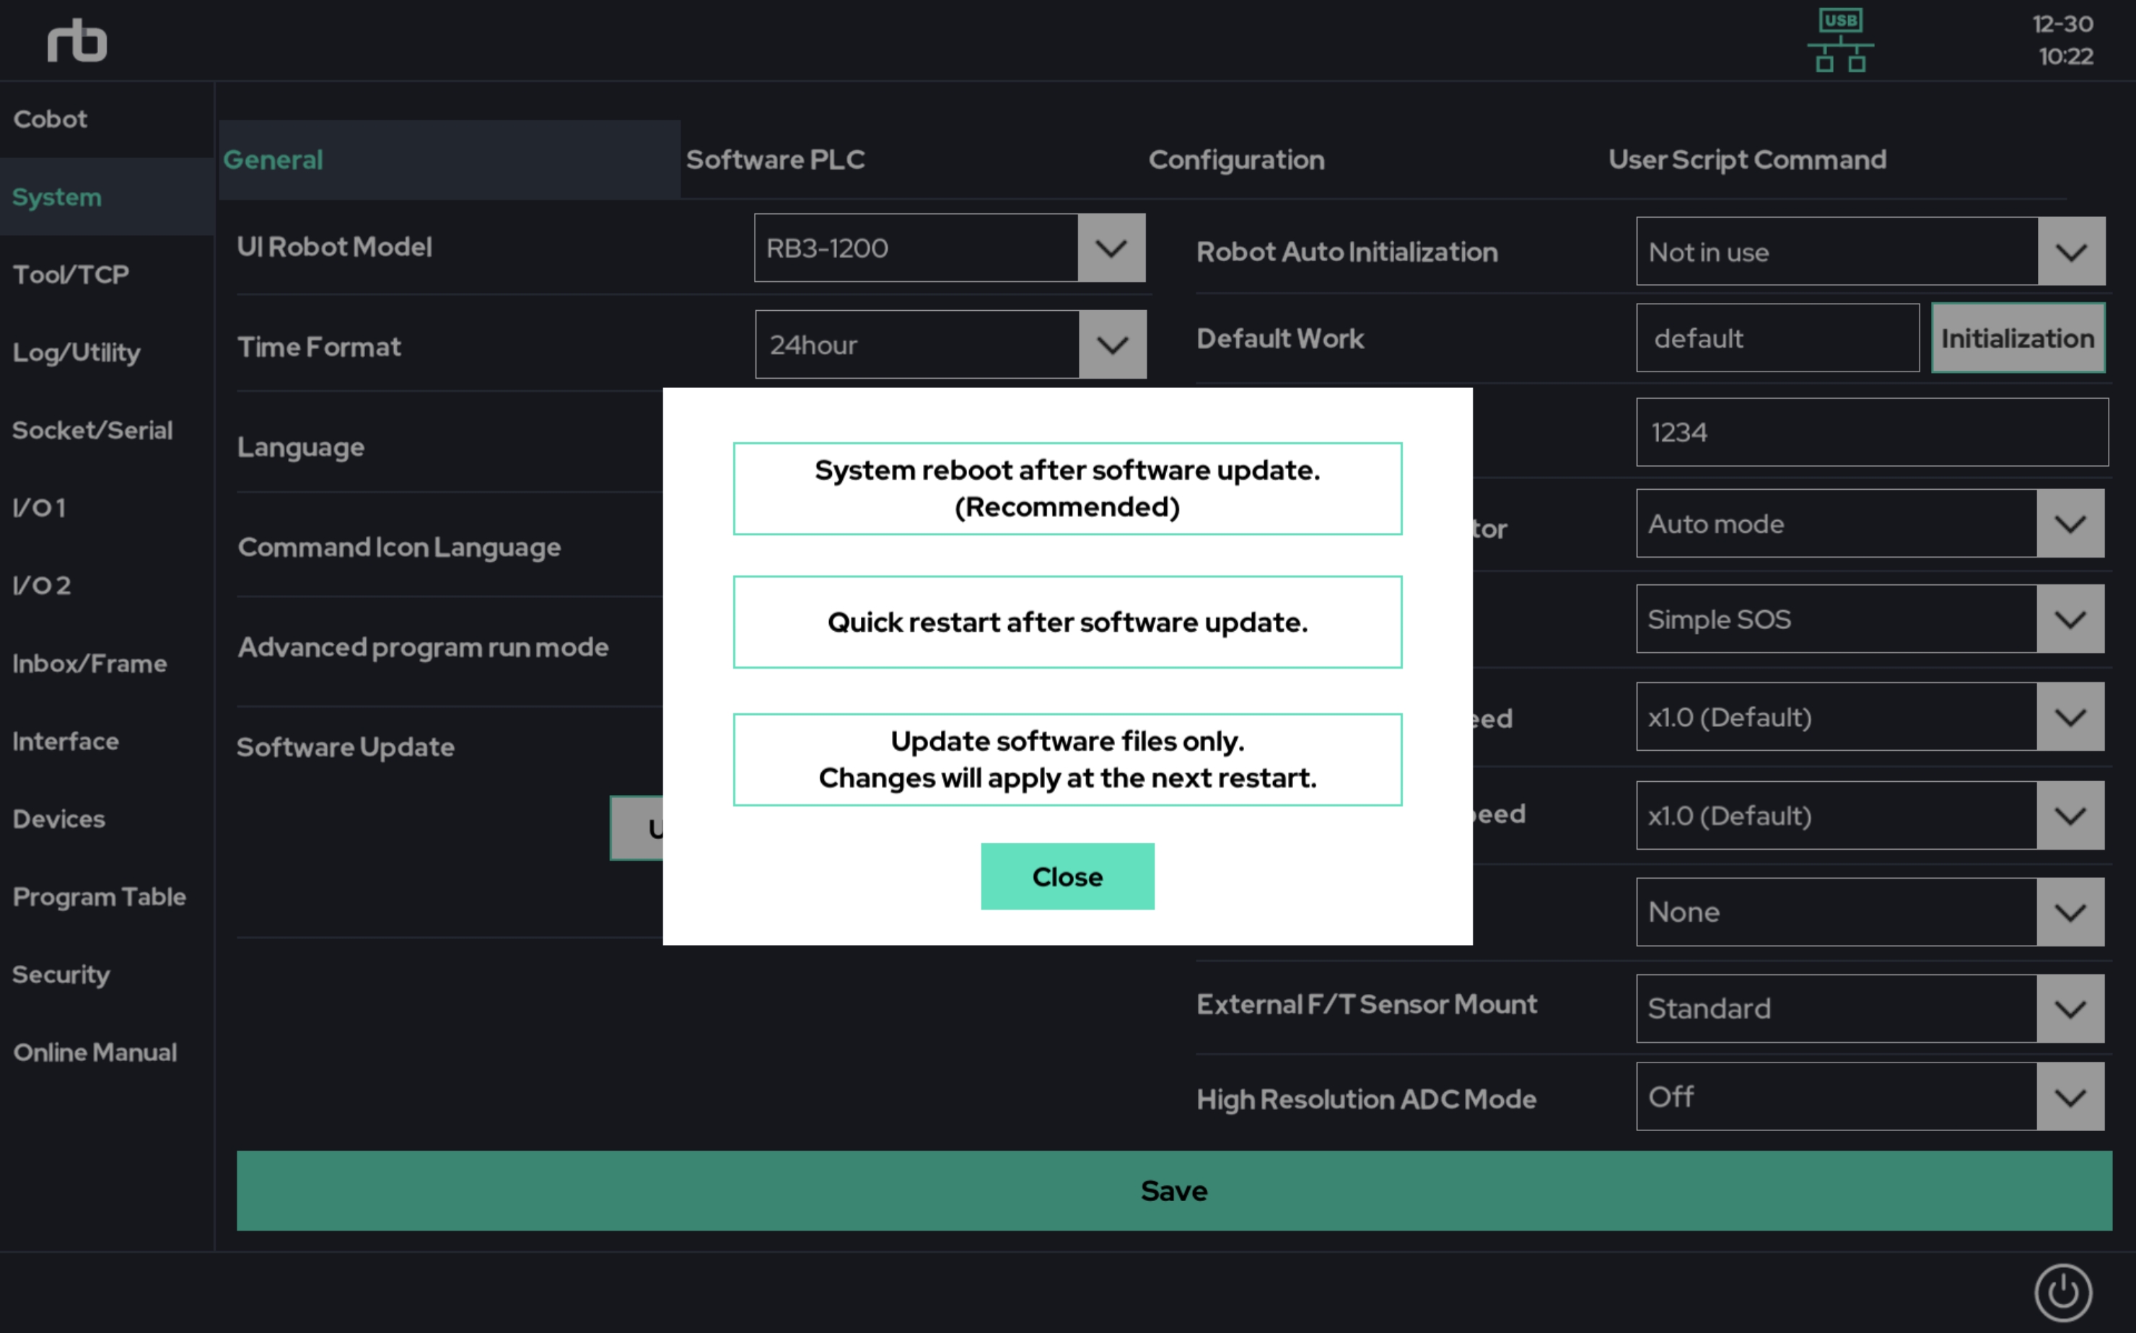2136x1333 pixels.
Task: Close the software update dialog
Action: [1067, 876]
